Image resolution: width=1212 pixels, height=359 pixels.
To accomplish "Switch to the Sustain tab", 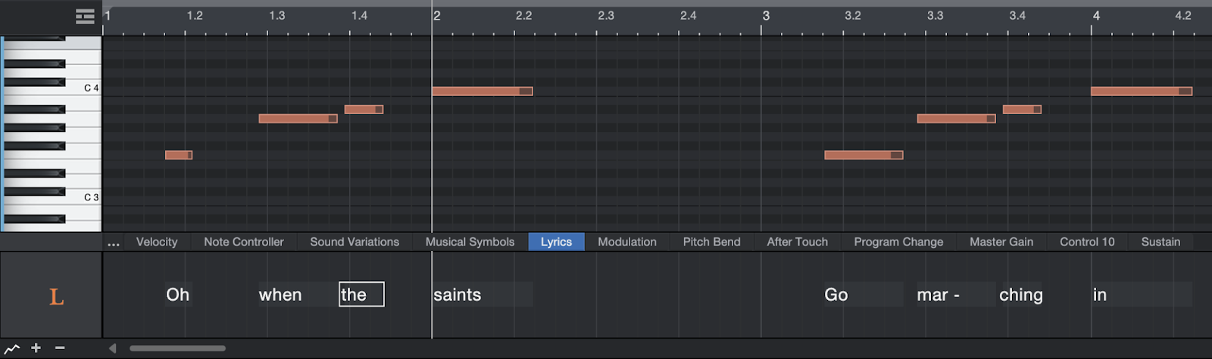I will point(1160,242).
